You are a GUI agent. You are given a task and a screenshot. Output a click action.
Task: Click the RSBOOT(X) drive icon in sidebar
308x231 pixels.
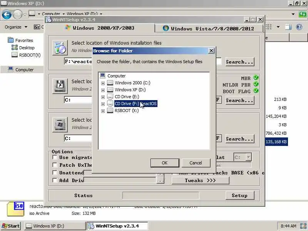click(x=15, y=55)
